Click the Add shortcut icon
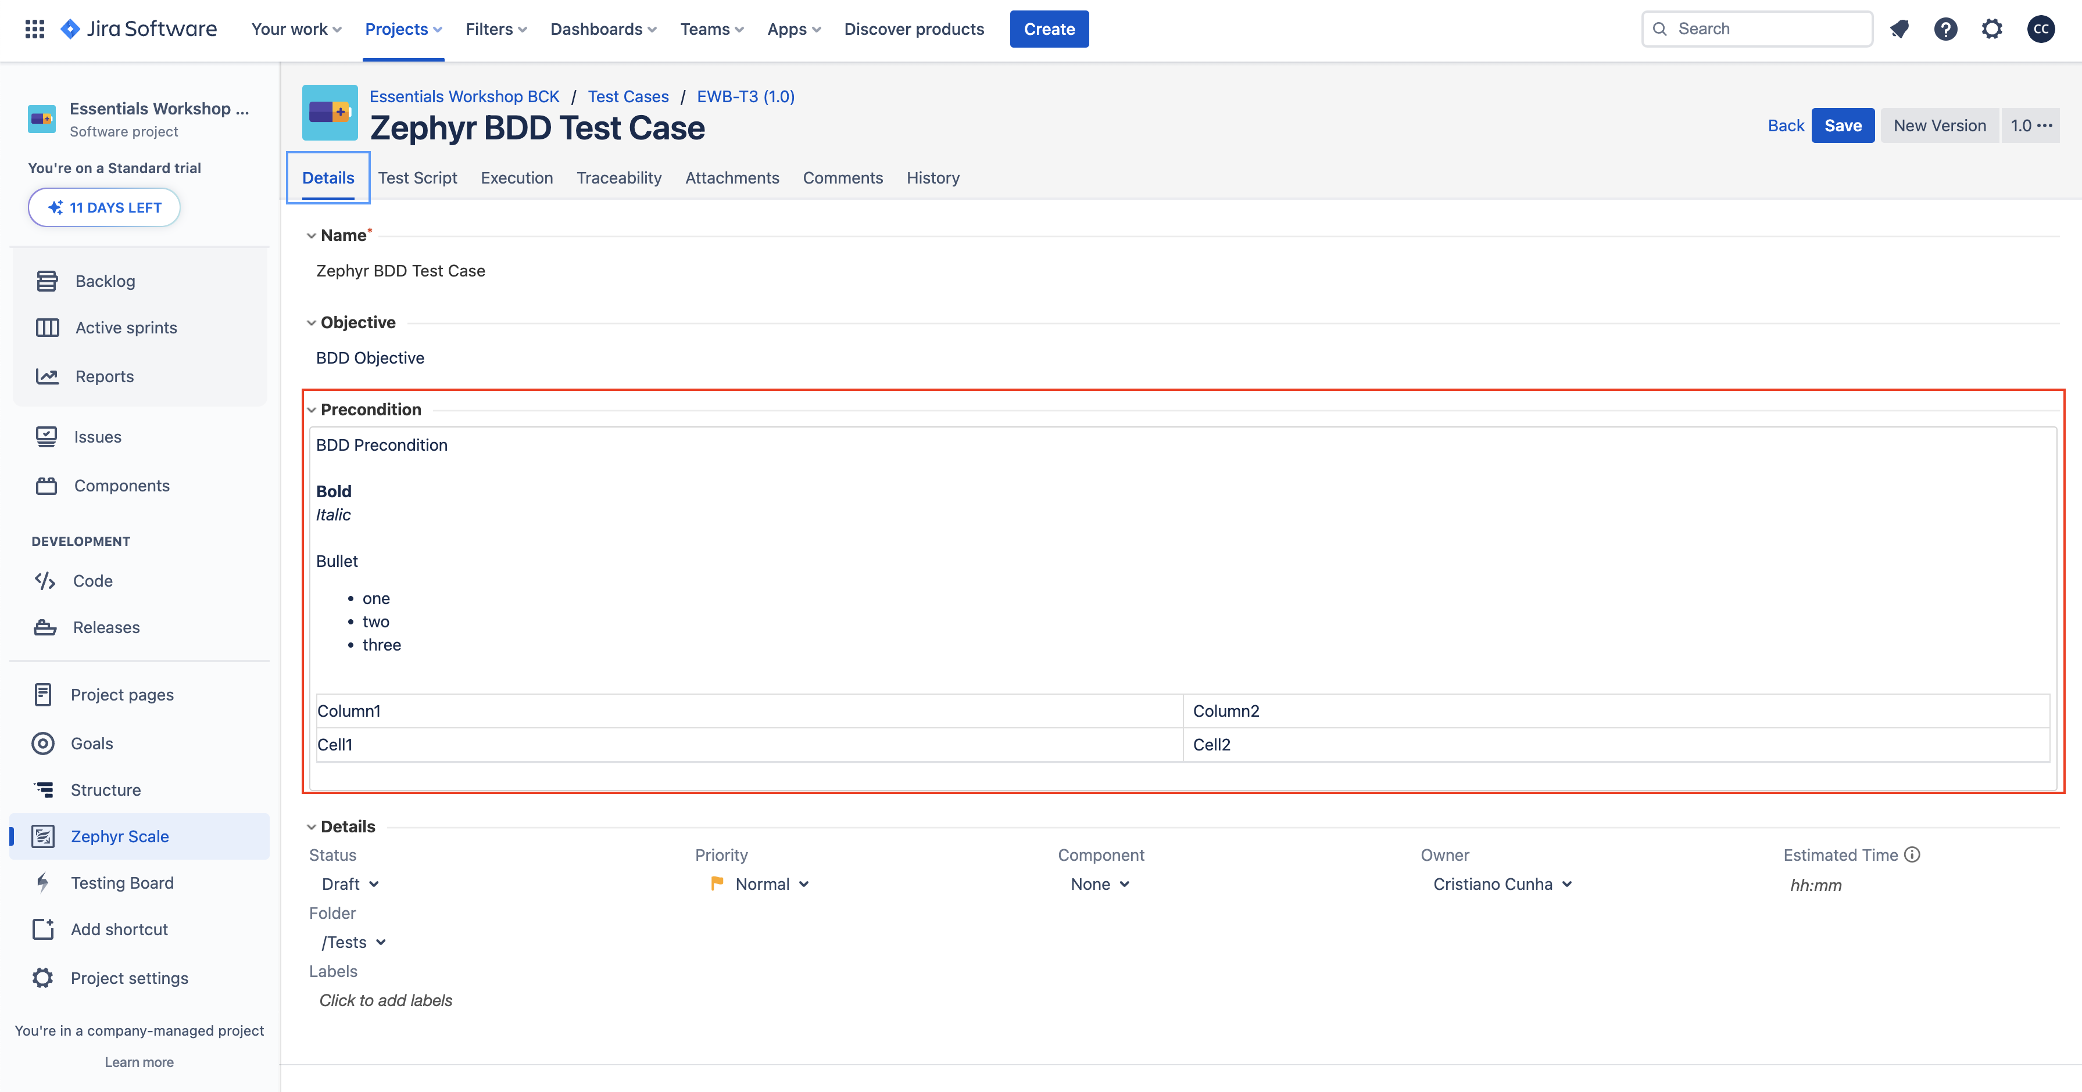The width and height of the screenshot is (2082, 1092). (43, 929)
